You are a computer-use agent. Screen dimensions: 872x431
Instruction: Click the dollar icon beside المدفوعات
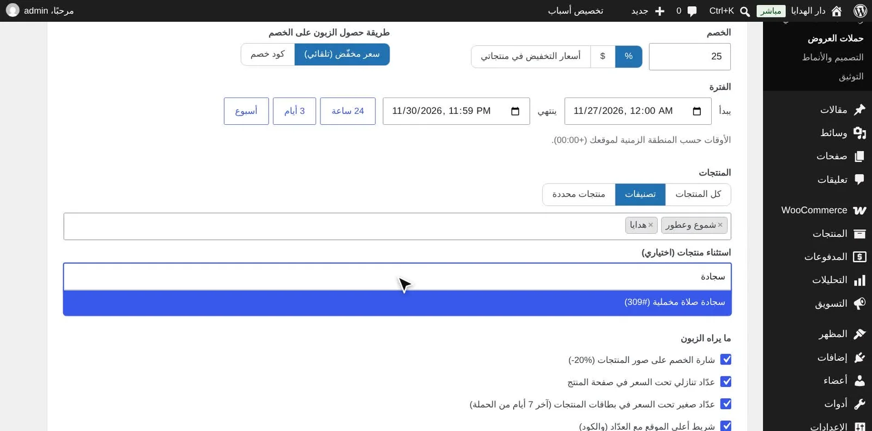point(859,257)
